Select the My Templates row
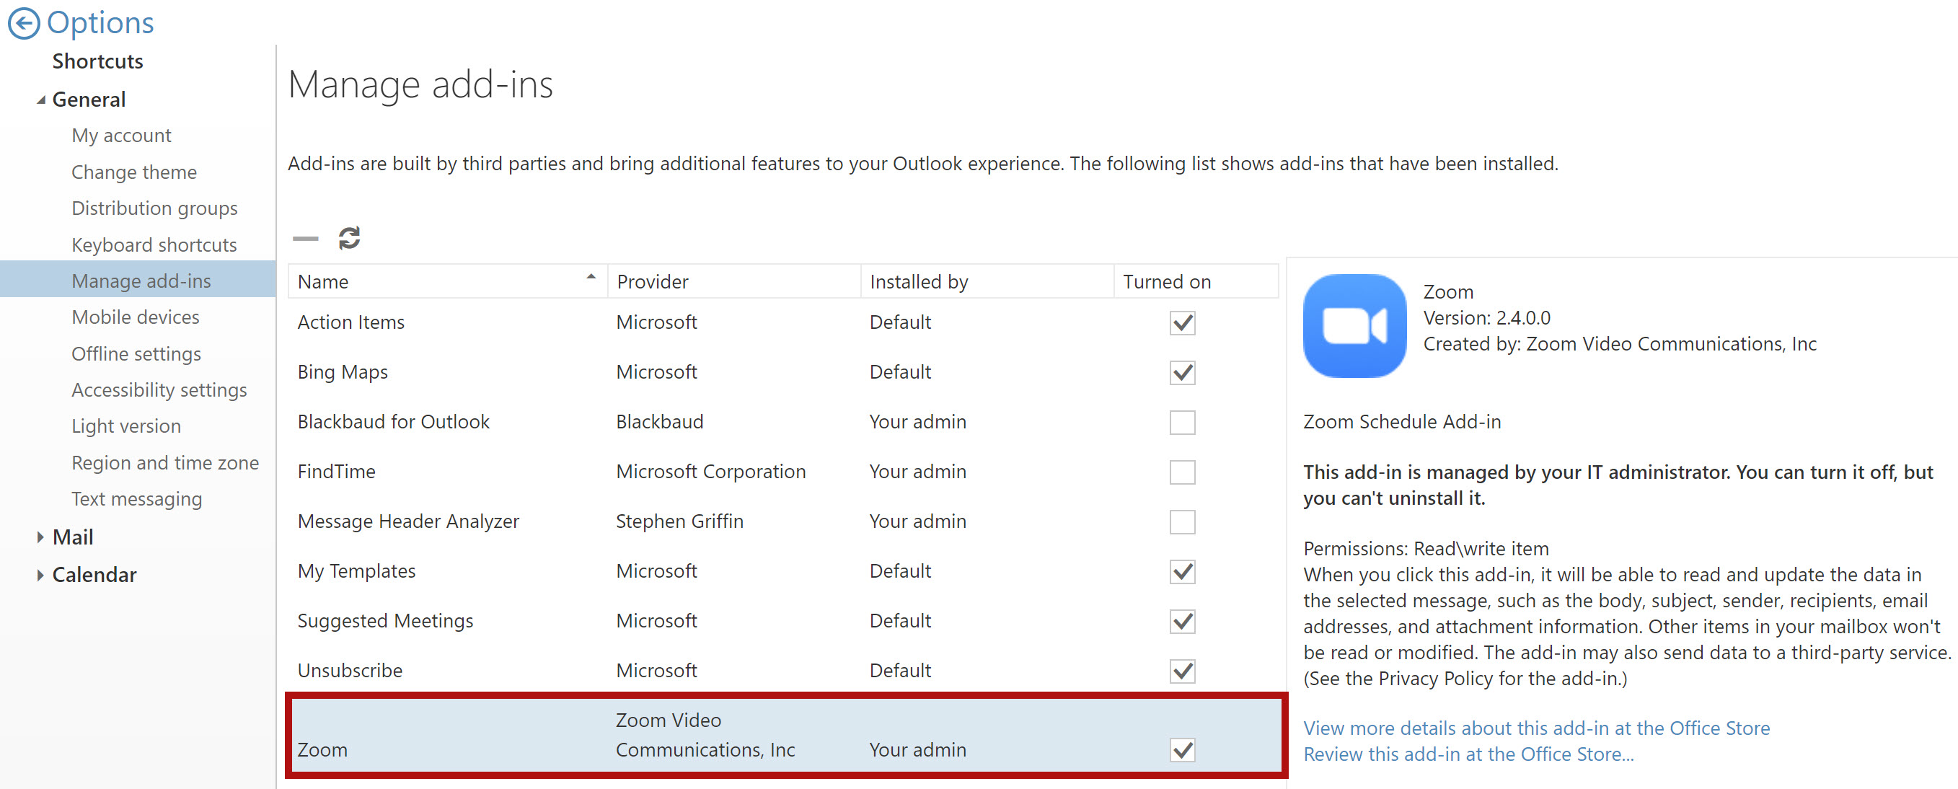The height and width of the screenshot is (789, 1958). pos(784,572)
